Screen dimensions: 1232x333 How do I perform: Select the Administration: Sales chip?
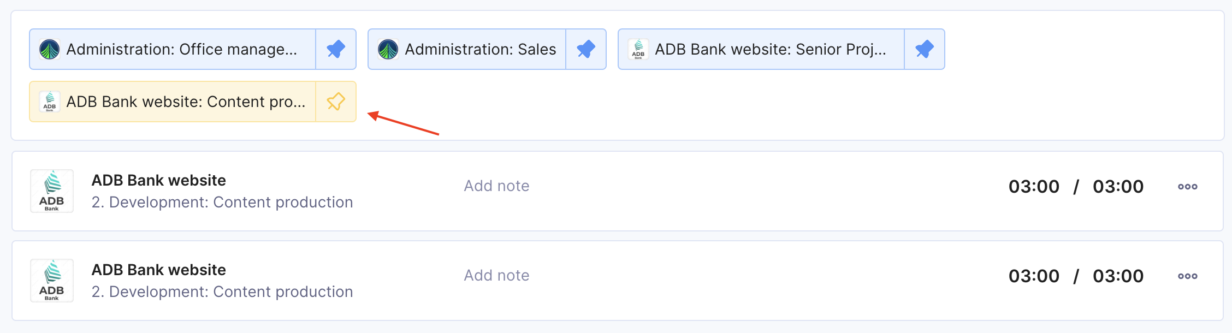tap(467, 49)
